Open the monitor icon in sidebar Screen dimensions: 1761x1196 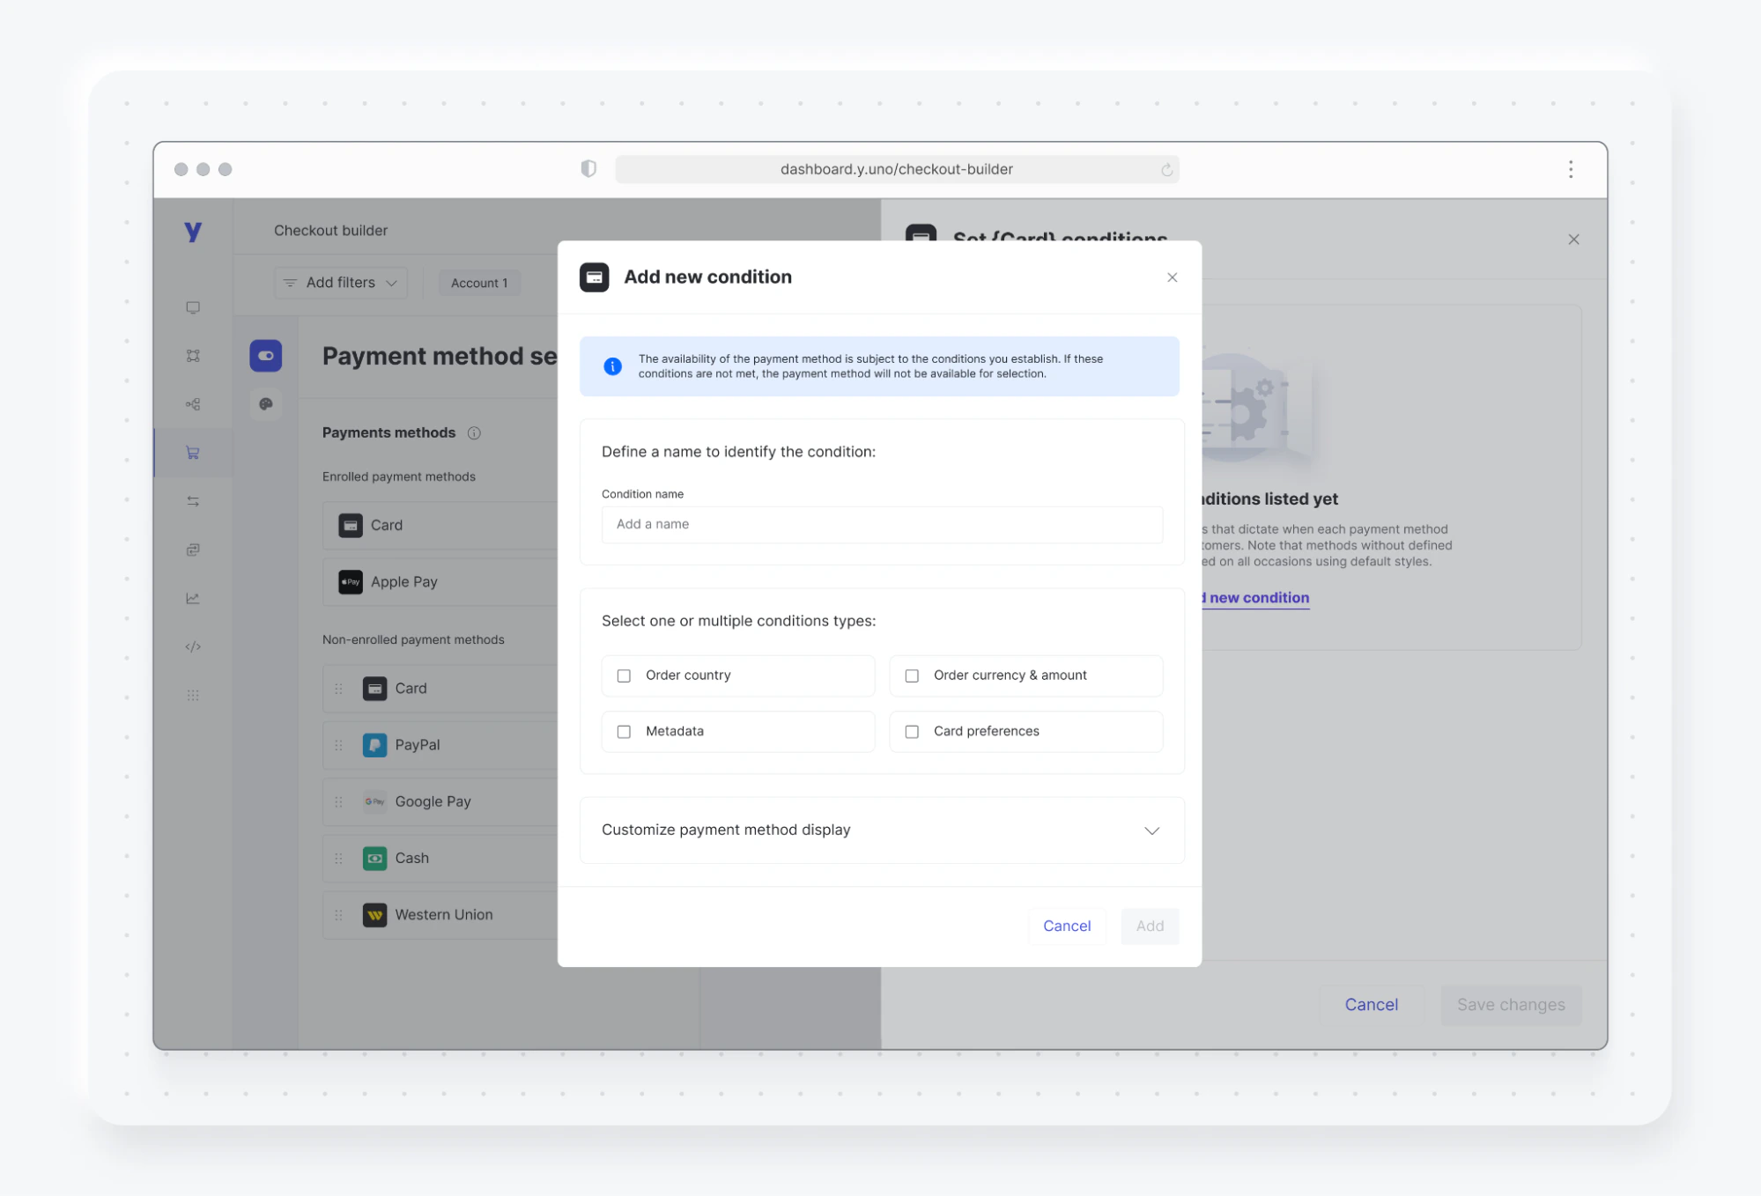coord(193,307)
